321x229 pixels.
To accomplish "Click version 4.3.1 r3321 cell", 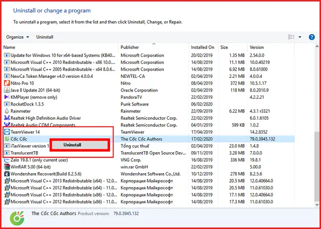I will point(260,111).
